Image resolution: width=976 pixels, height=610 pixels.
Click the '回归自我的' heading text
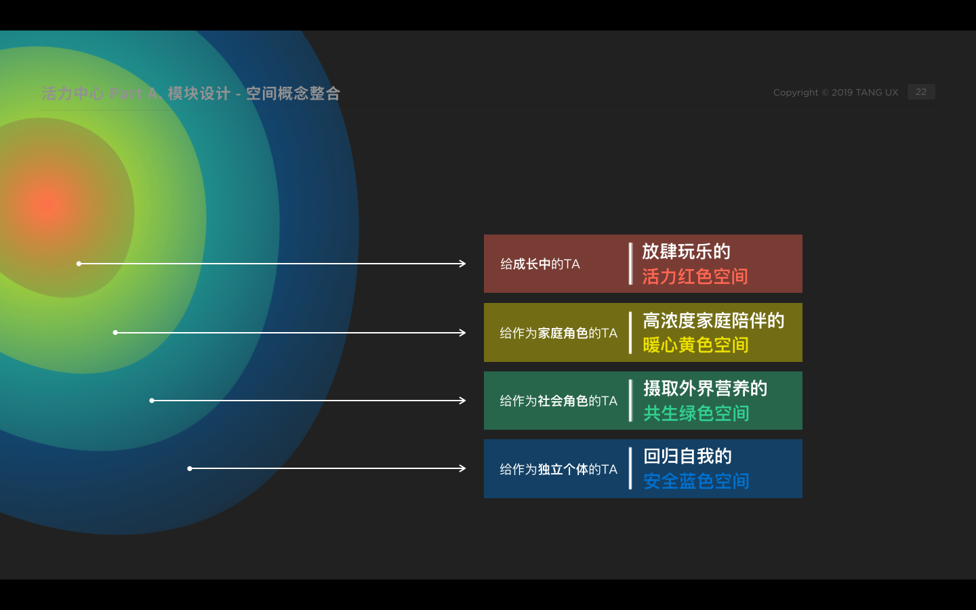pyautogui.click(x=687, y=456)
